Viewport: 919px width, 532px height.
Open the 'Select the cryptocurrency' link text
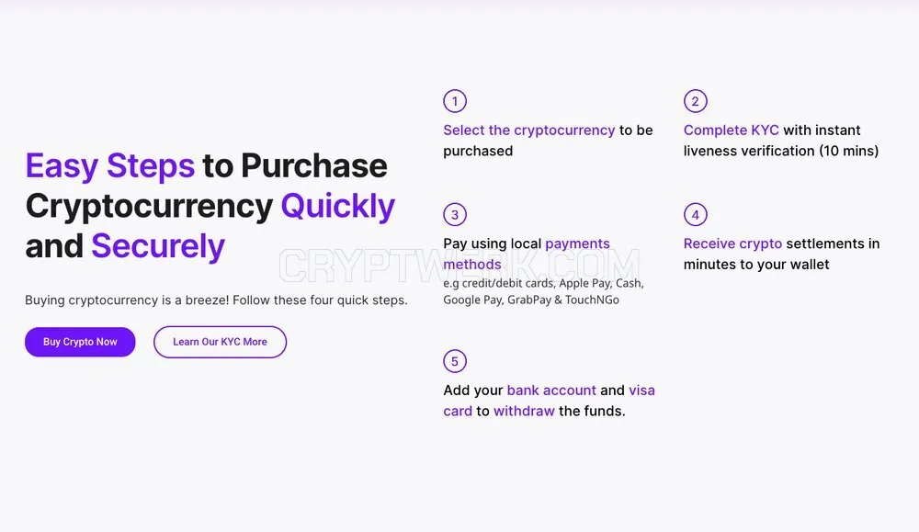click(528, 130)
